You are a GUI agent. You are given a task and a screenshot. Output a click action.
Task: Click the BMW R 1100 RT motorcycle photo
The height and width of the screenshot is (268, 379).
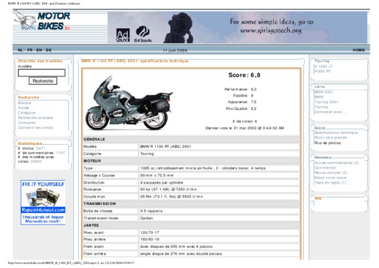click(129, 103)
